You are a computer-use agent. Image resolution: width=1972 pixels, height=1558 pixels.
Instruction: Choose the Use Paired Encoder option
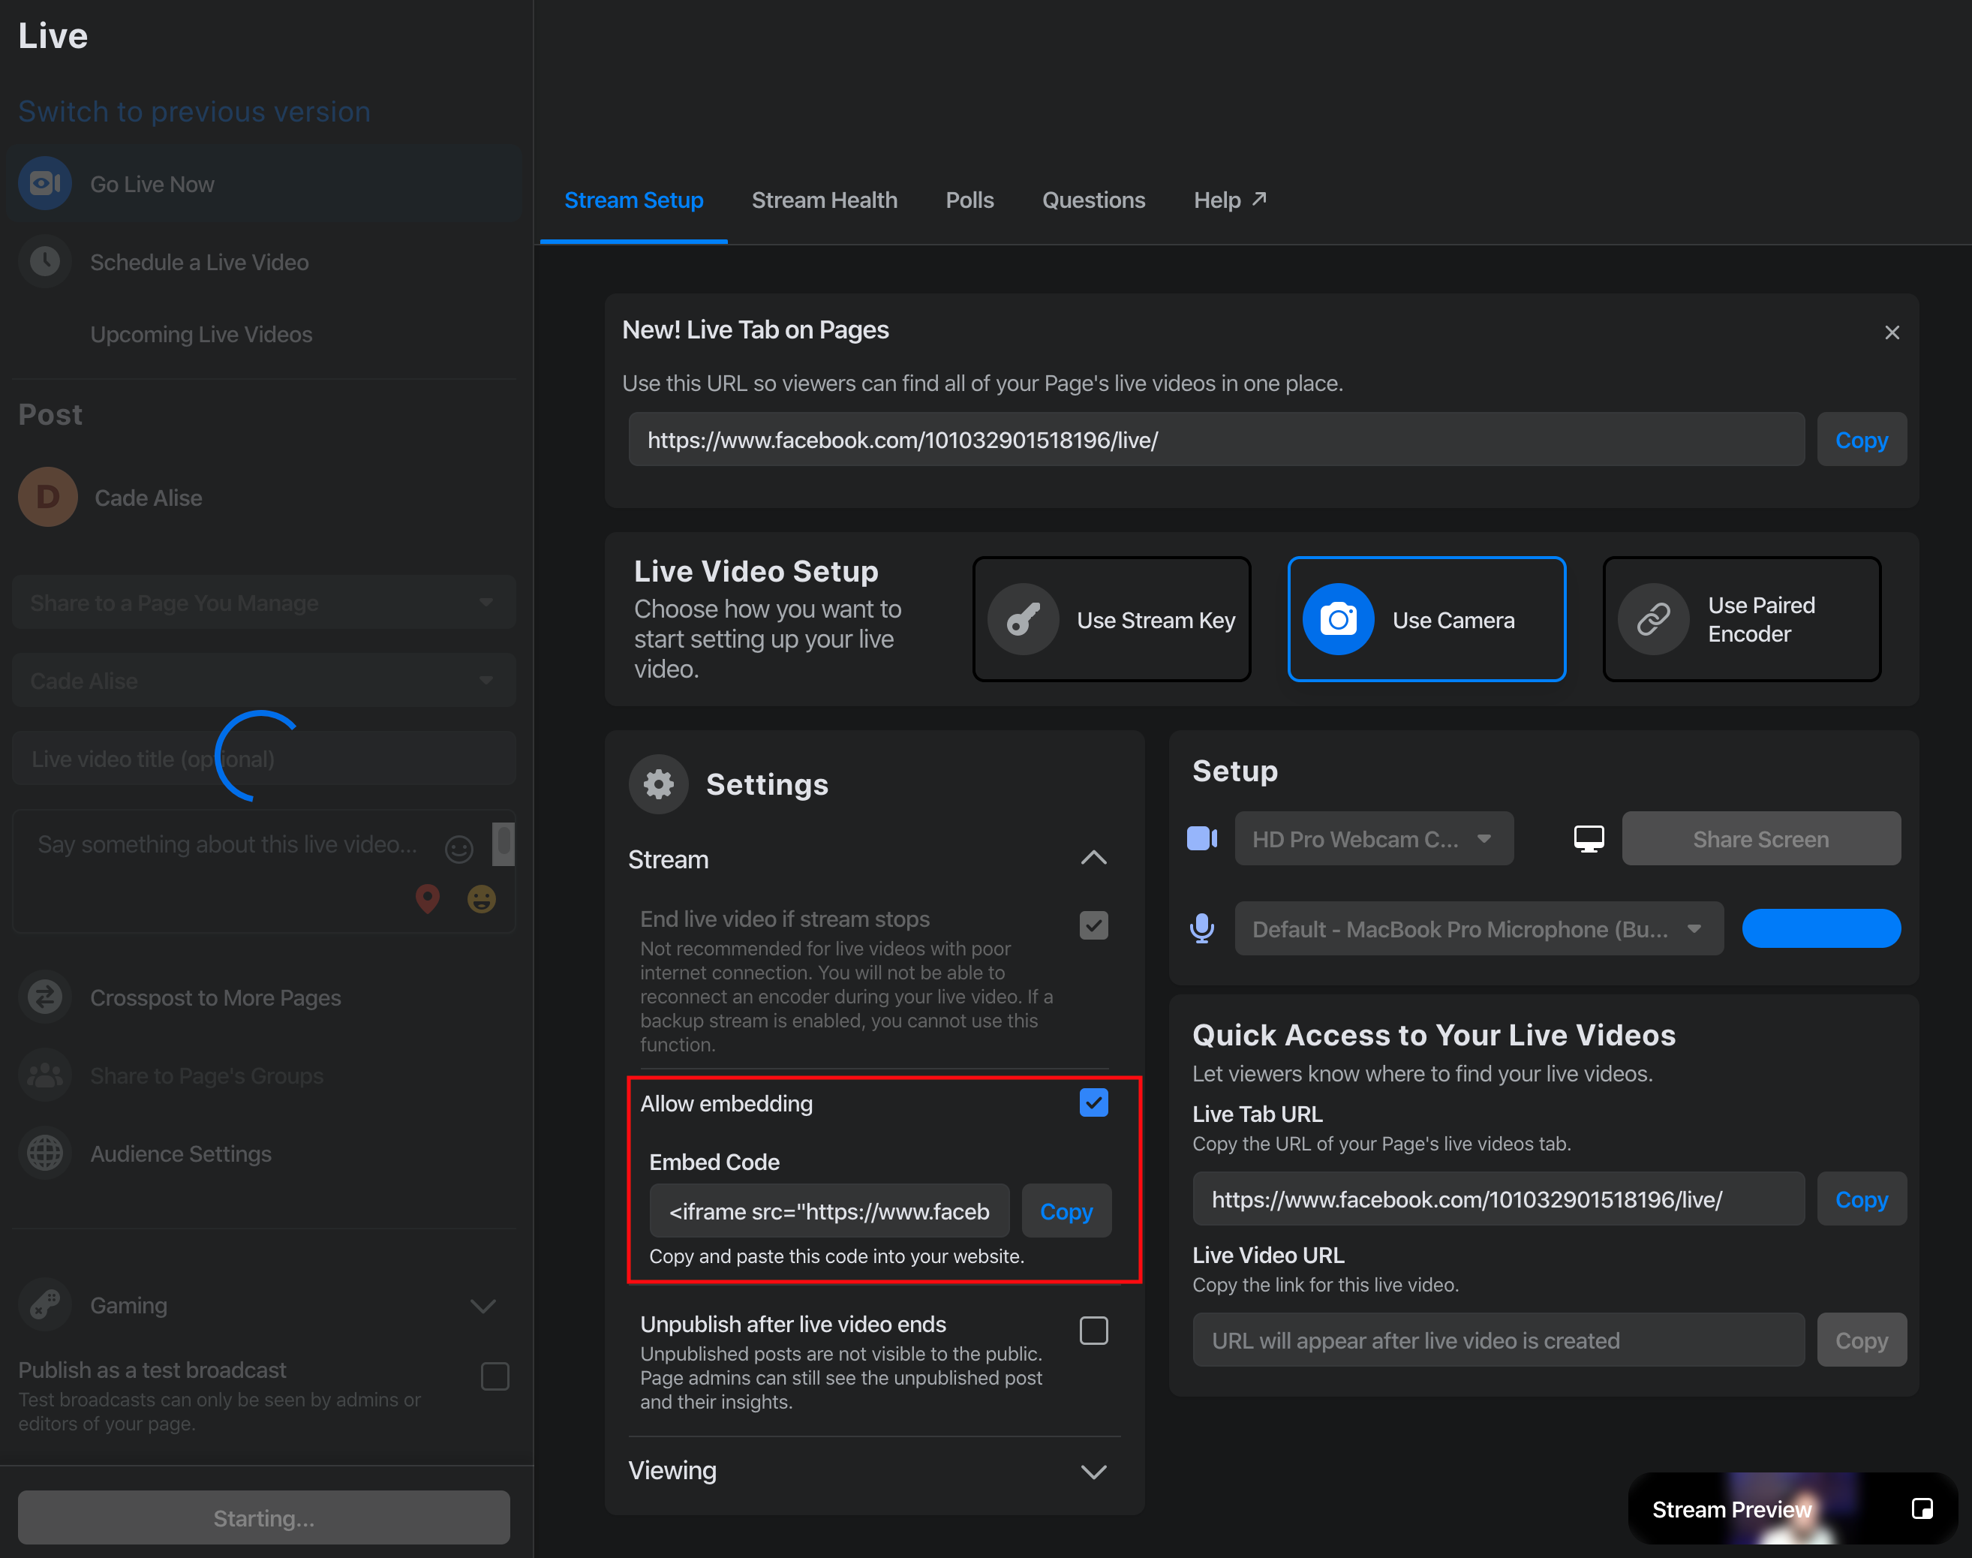1741,619
